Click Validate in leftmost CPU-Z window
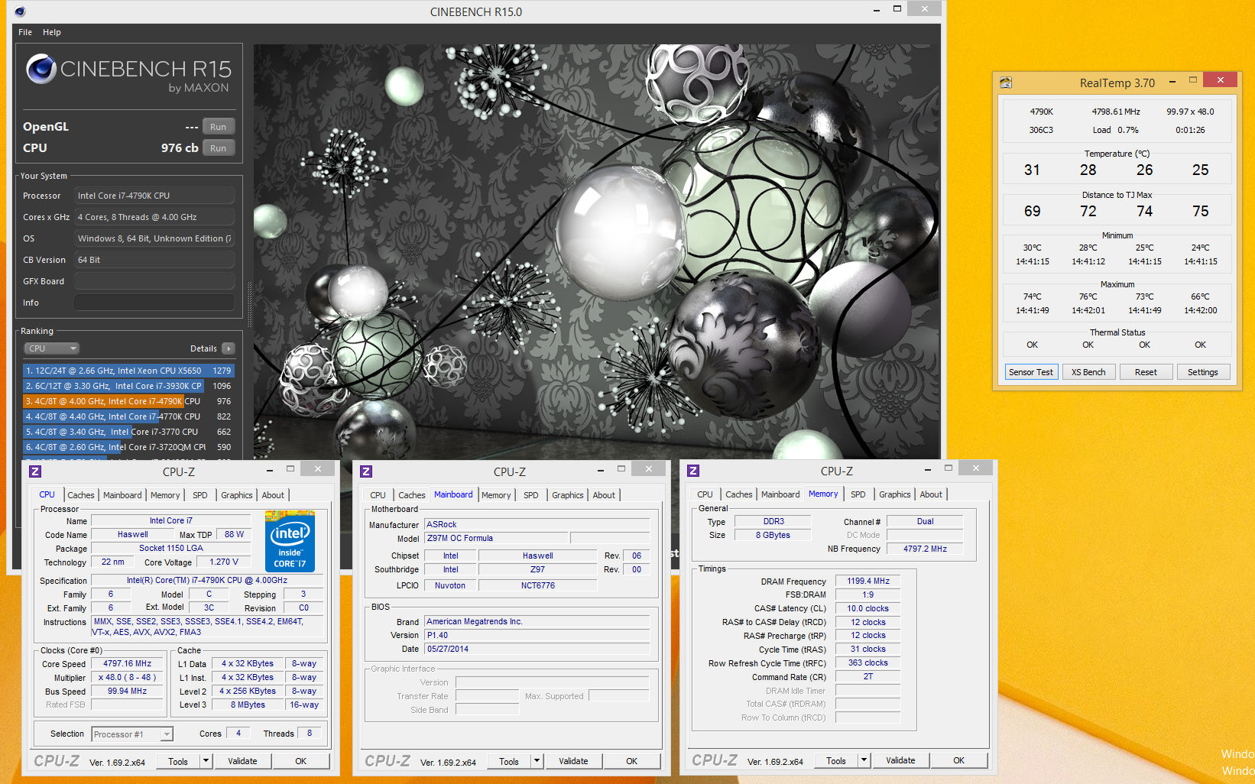 pyautogui.click(x=242, y=761)
